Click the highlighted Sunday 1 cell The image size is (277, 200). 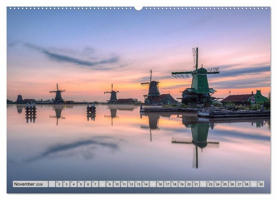(52, 184)
